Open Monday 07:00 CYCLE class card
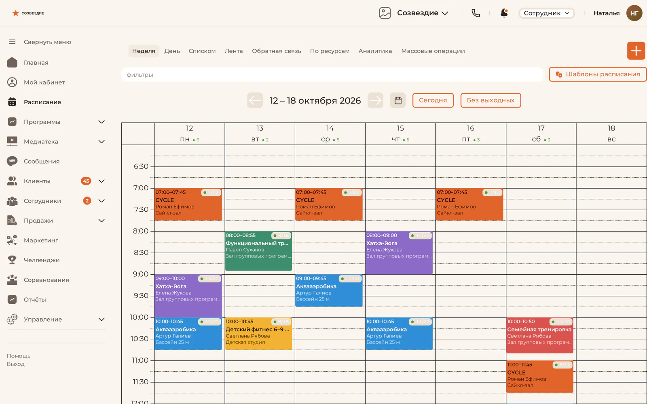 [x=188, y=204]
